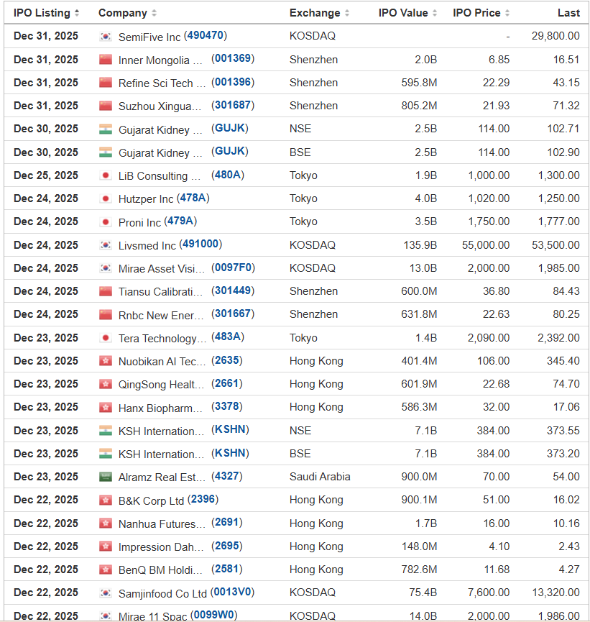Click Korea flag beside Livsmed Inc

click(106, 245)
